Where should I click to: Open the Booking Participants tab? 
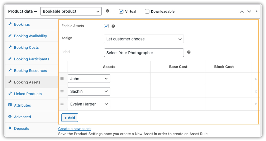pos(32,59)
